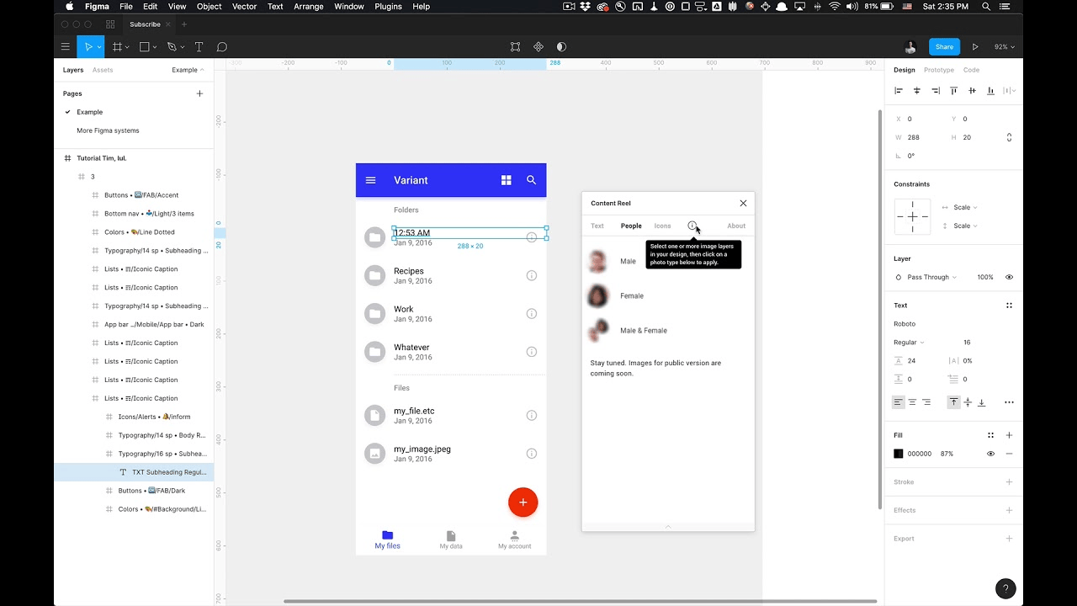Select the Frame tool in the toolbar
The height and width of the screenshot is (606, 1077).
118,46
